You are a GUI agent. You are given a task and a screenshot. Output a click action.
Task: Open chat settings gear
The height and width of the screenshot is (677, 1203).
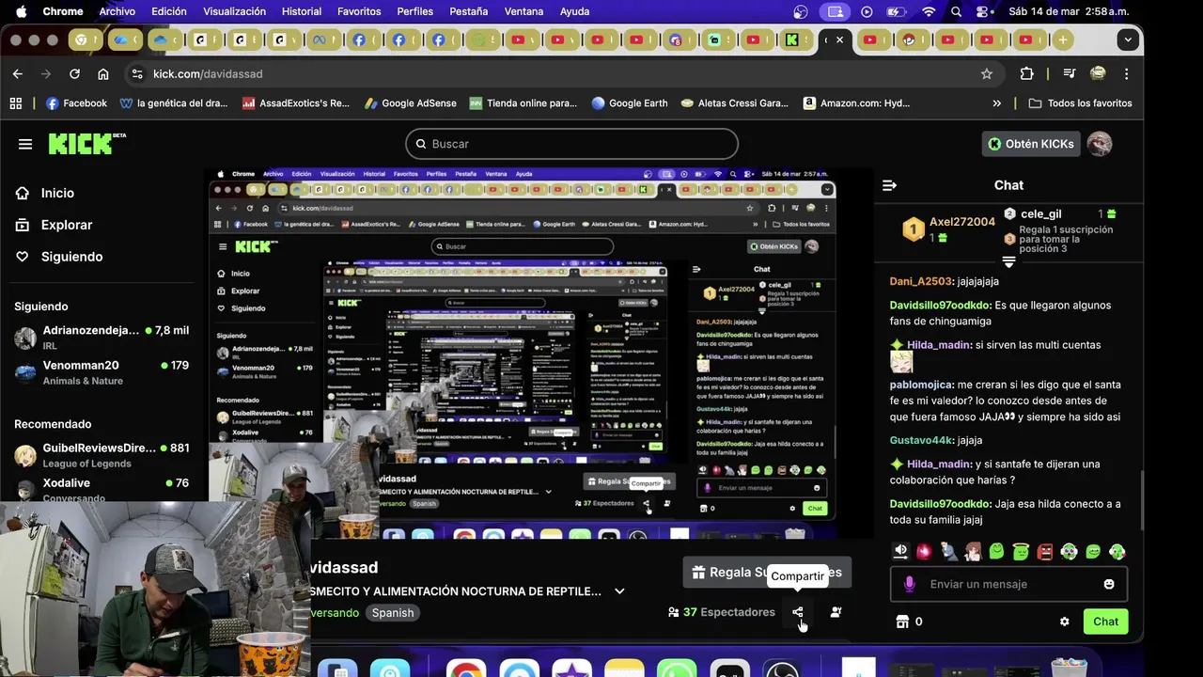(x=1064, y=622)
